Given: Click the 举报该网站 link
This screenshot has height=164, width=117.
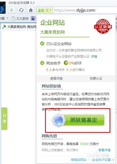Looking at the screenshot, I should (x=79, y=160).
